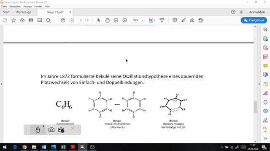The width and height of the screenshot is (270, 151).
Task: Launch Google Chrome from the taskbar
Action: pos(24,147)
